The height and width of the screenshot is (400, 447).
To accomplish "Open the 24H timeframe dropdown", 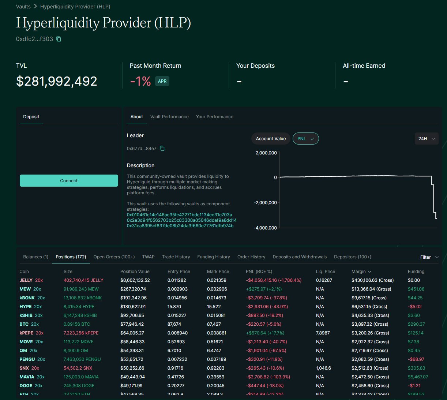I will [x=427, y=139].
